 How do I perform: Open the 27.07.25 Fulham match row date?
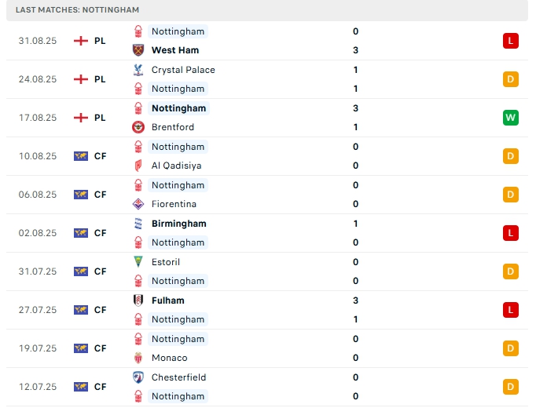click(x=38, y=310)
